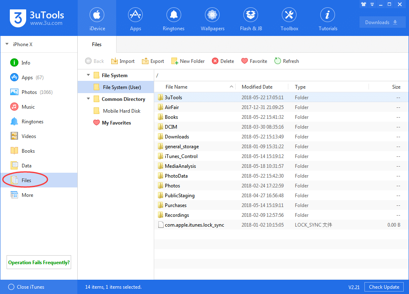Select Books in the sidebar
The width and height of the screenshot is (409, 294).
tap(39, 151)
